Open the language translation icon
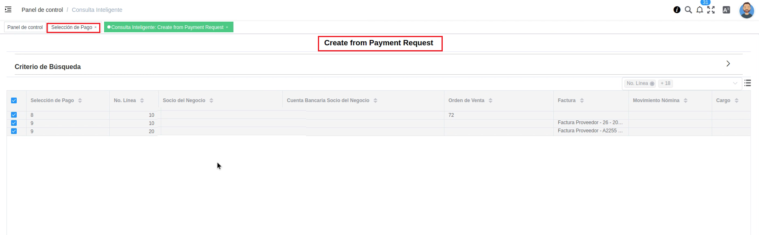Viewport: 759px width, 235px height. [726, 10]
